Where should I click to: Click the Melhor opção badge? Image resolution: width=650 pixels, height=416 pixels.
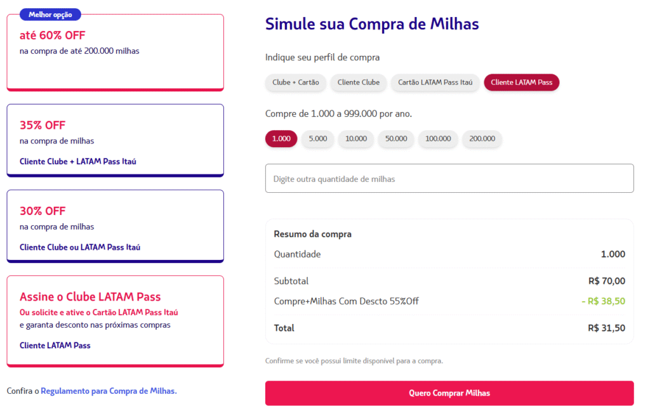(51, 15)
